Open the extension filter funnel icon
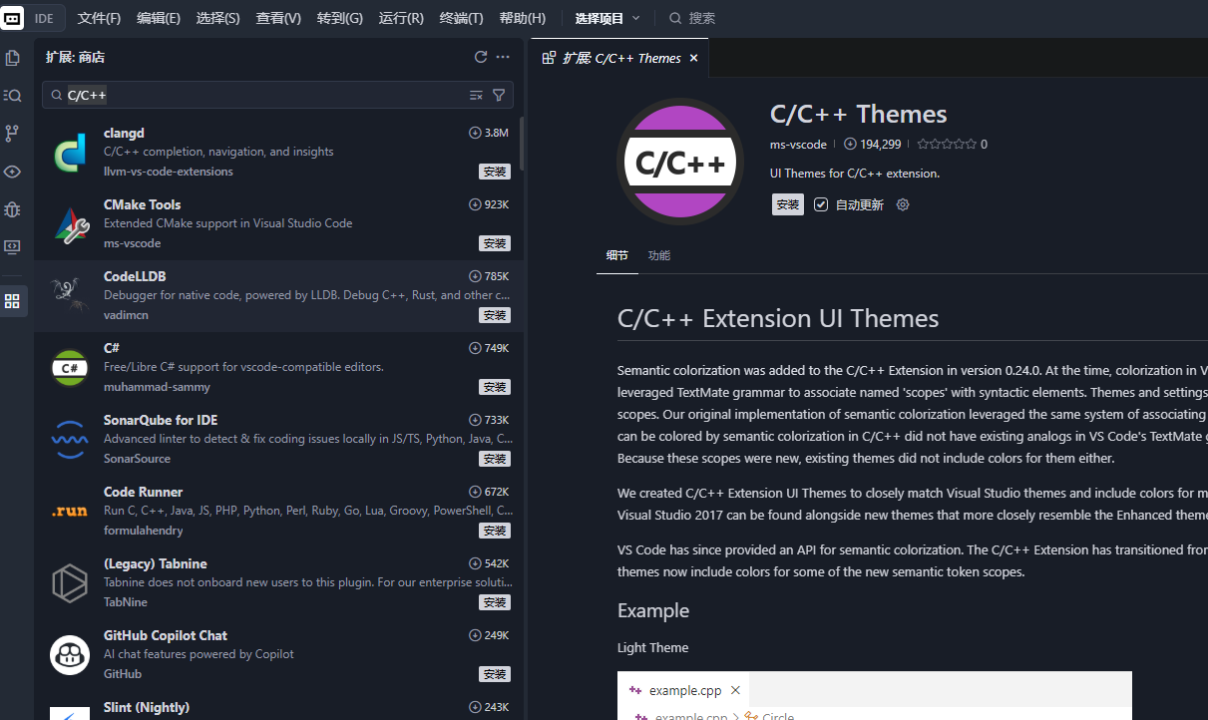The image size is (1208, 720). [499, 95]
